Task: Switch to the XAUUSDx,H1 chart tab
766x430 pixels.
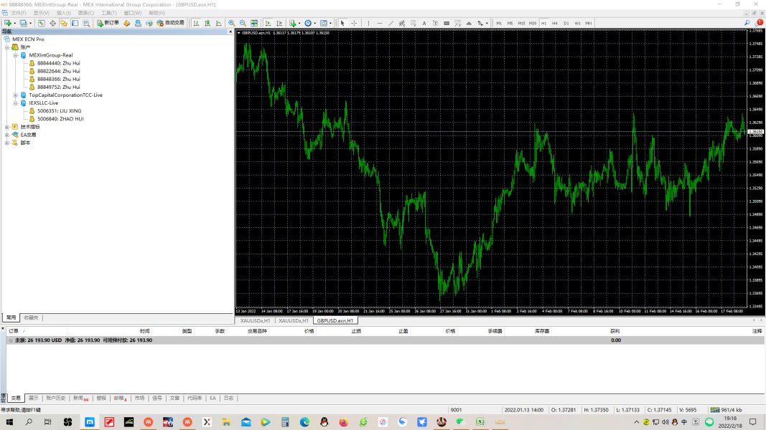Action: (255, 320)
